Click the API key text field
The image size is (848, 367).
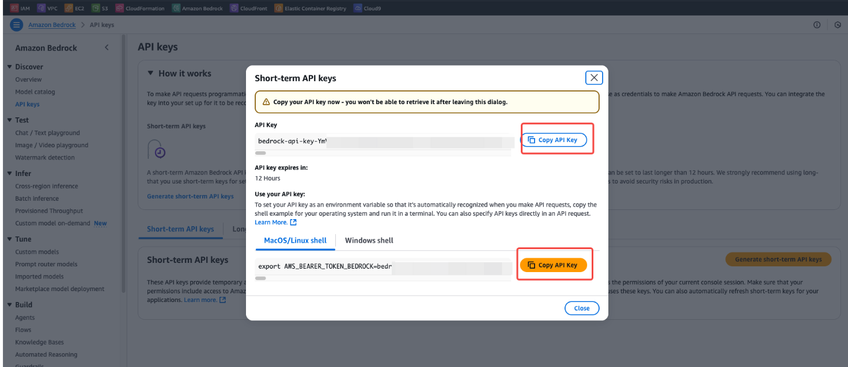coord(384,141)
